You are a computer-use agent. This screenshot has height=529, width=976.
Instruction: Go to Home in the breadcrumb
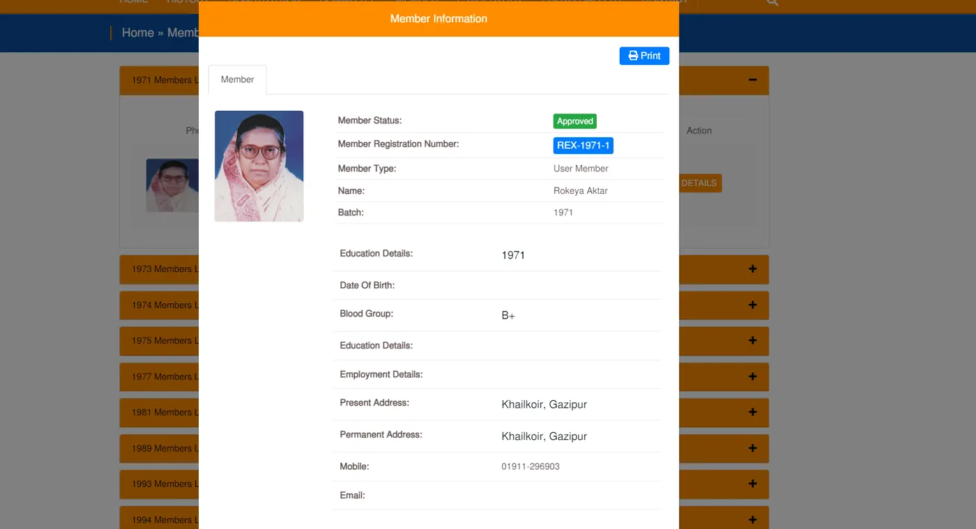[x=138, y=33]
